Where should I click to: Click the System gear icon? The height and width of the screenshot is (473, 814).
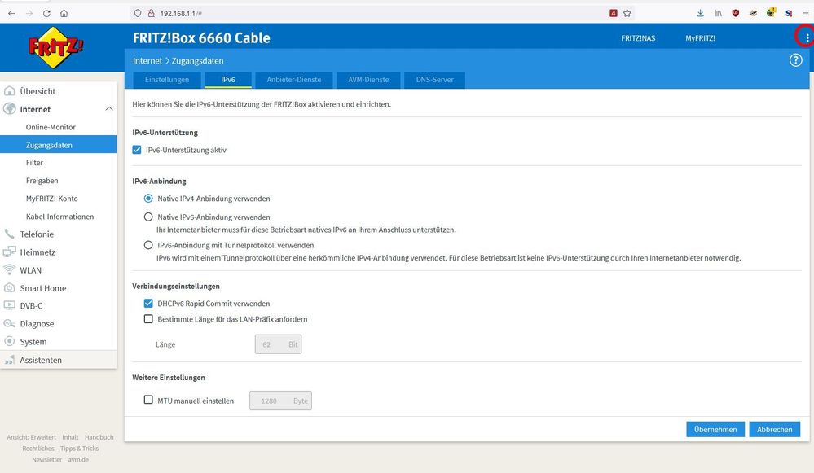(9, 341)
